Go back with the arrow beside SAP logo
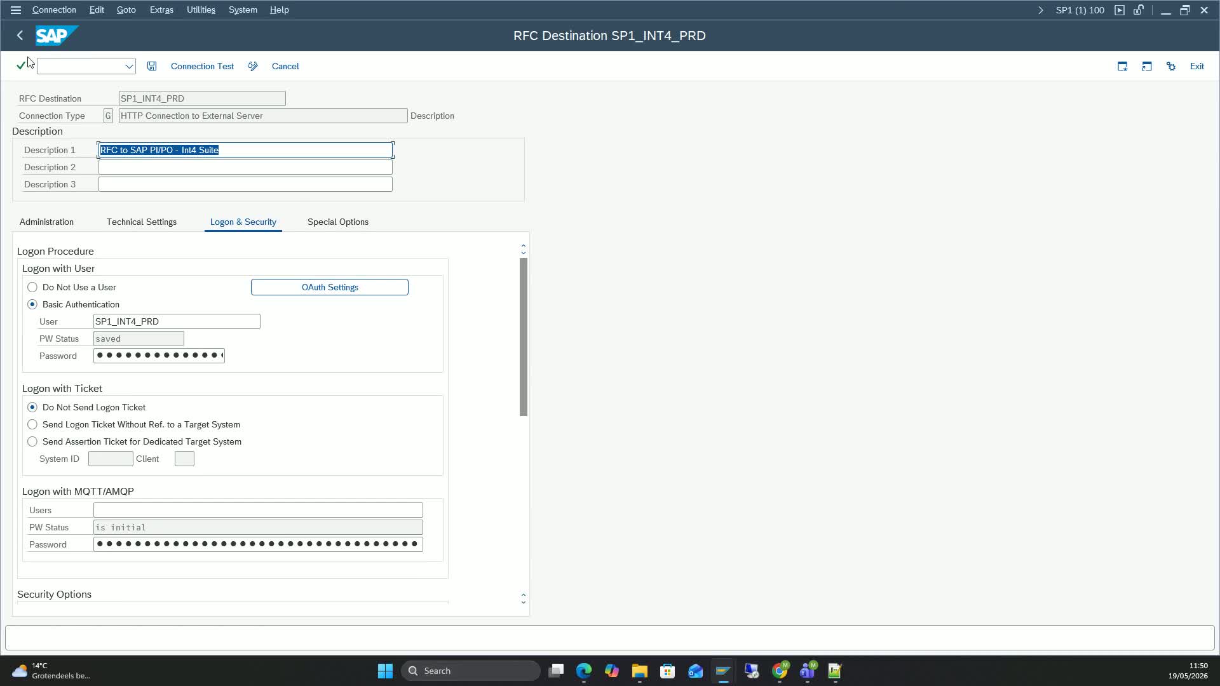The width and height of the screenshot is (1220, 686). coord(20,36)
